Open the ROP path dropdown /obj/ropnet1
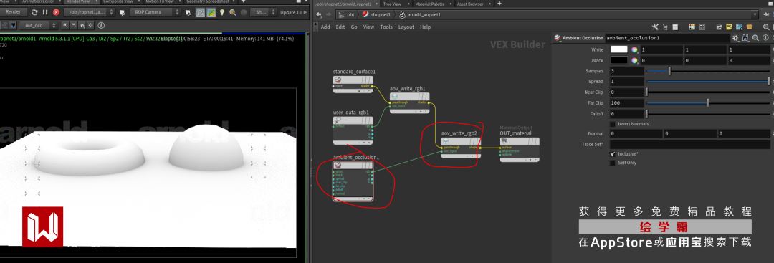 (x=90, y=12)
